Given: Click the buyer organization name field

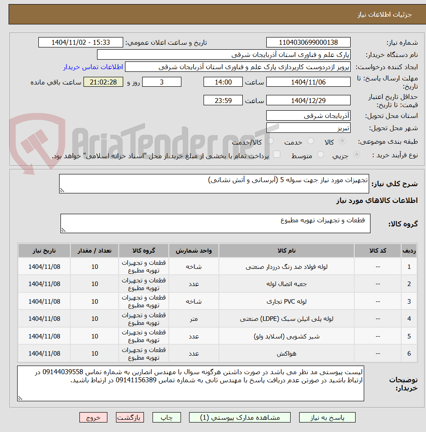Looking at the screenshot, I should pyautogui.click(x=224, y=55).
